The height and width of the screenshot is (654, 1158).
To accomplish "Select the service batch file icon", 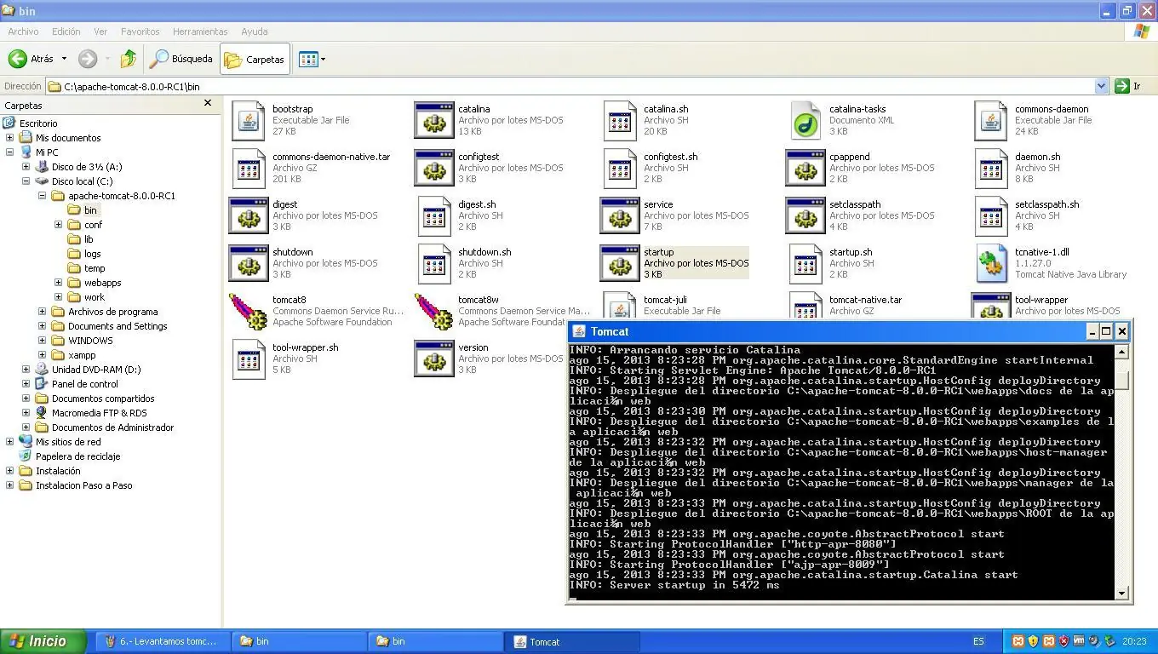I will point(620,216).
